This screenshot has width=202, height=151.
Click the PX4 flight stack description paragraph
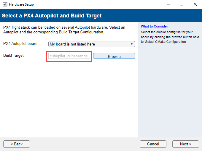click(64, 30)
